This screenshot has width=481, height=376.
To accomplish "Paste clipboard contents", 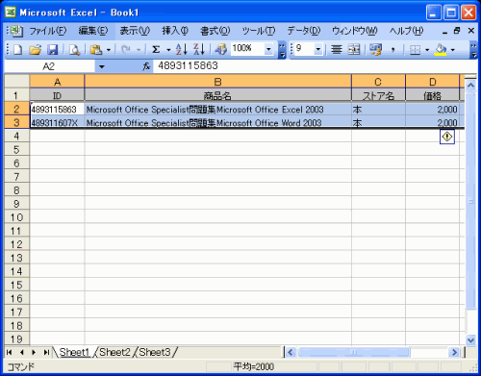I will tap(96, 50).
